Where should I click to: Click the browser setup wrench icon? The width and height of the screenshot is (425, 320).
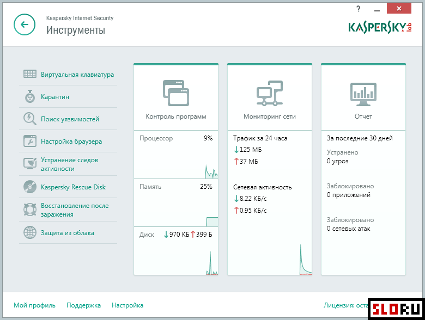[30, 141]
